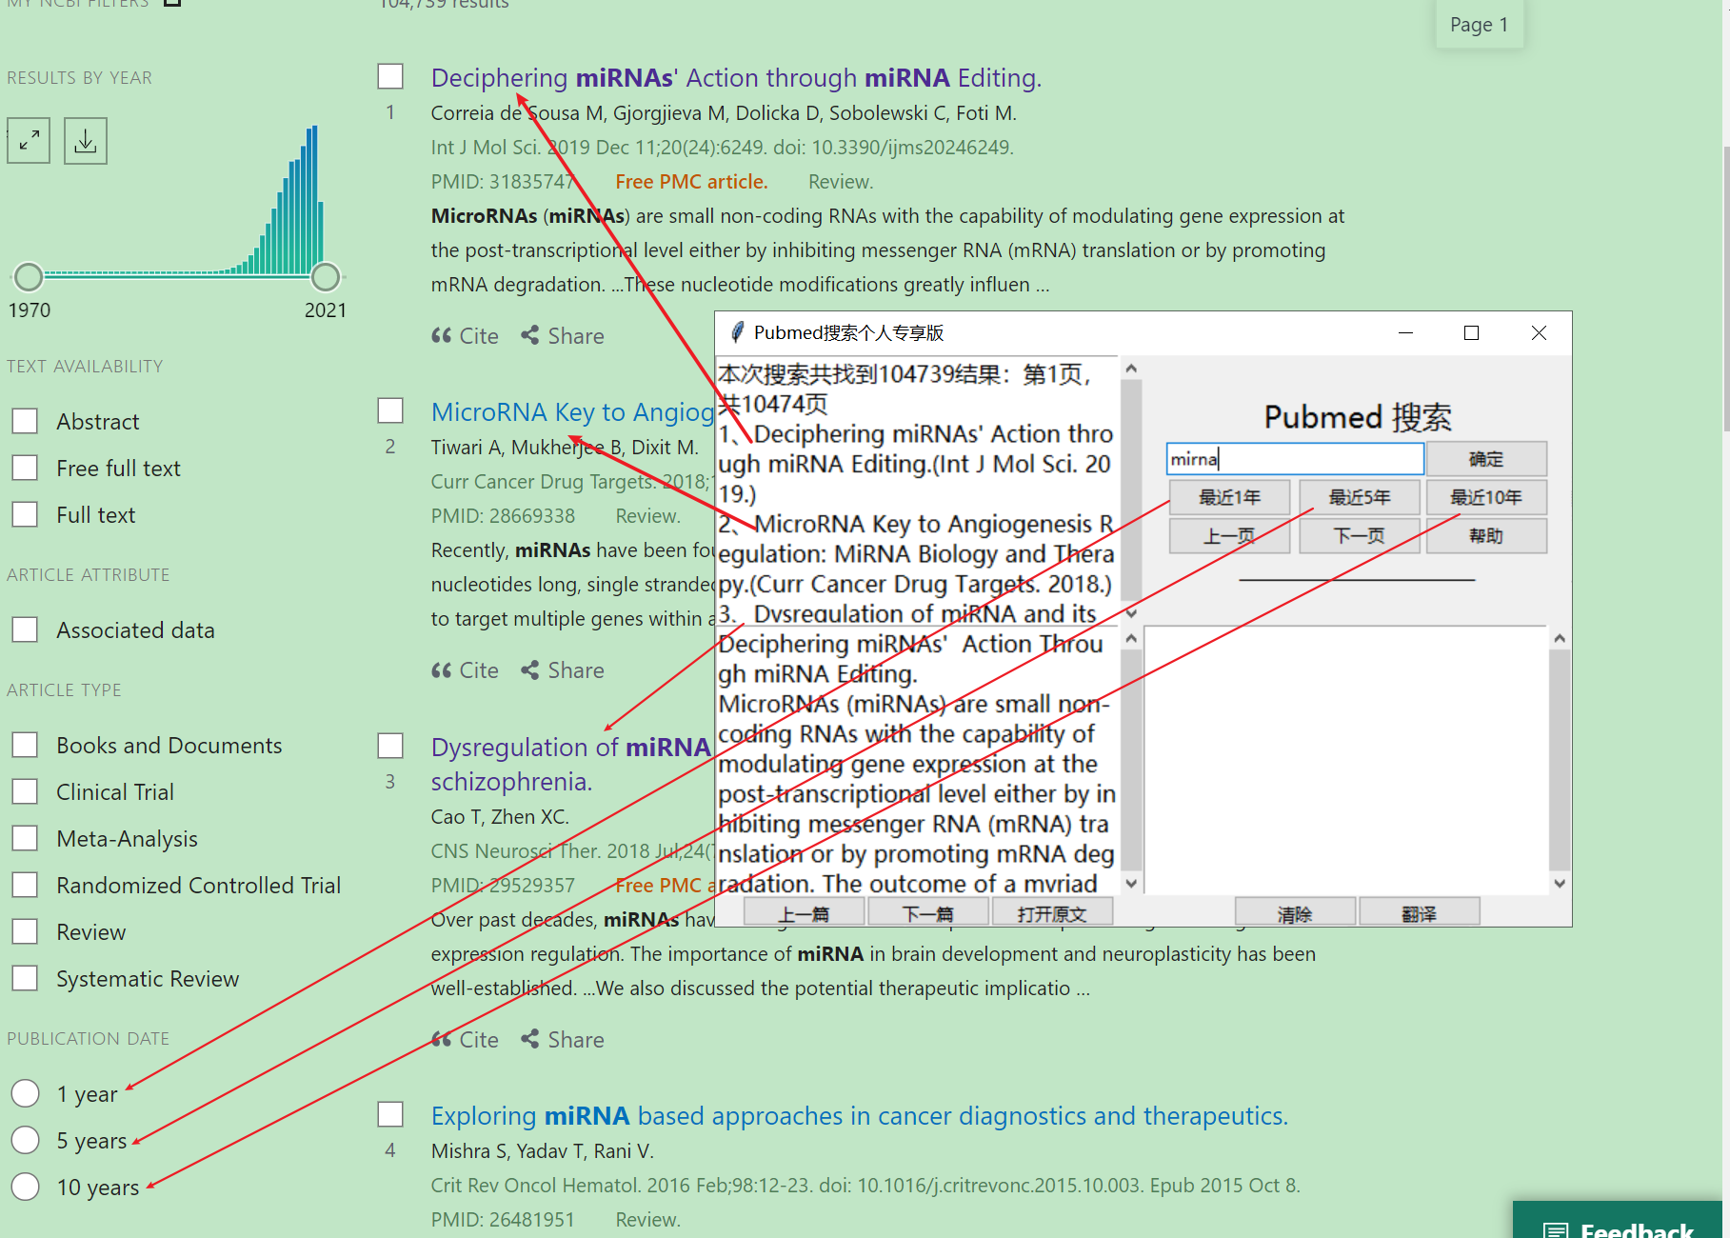Click the 确定 search button

(1486, 458)
